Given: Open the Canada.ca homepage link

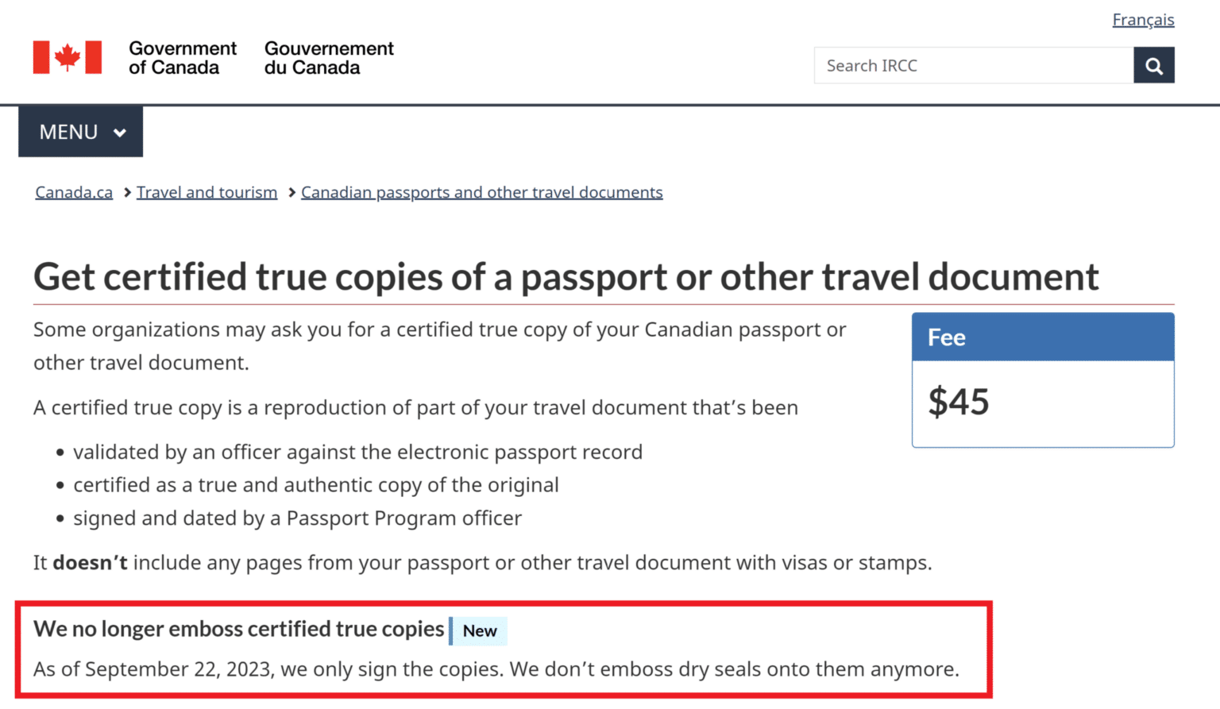Looking at the screenshot, I should click(x=73, y=192).
